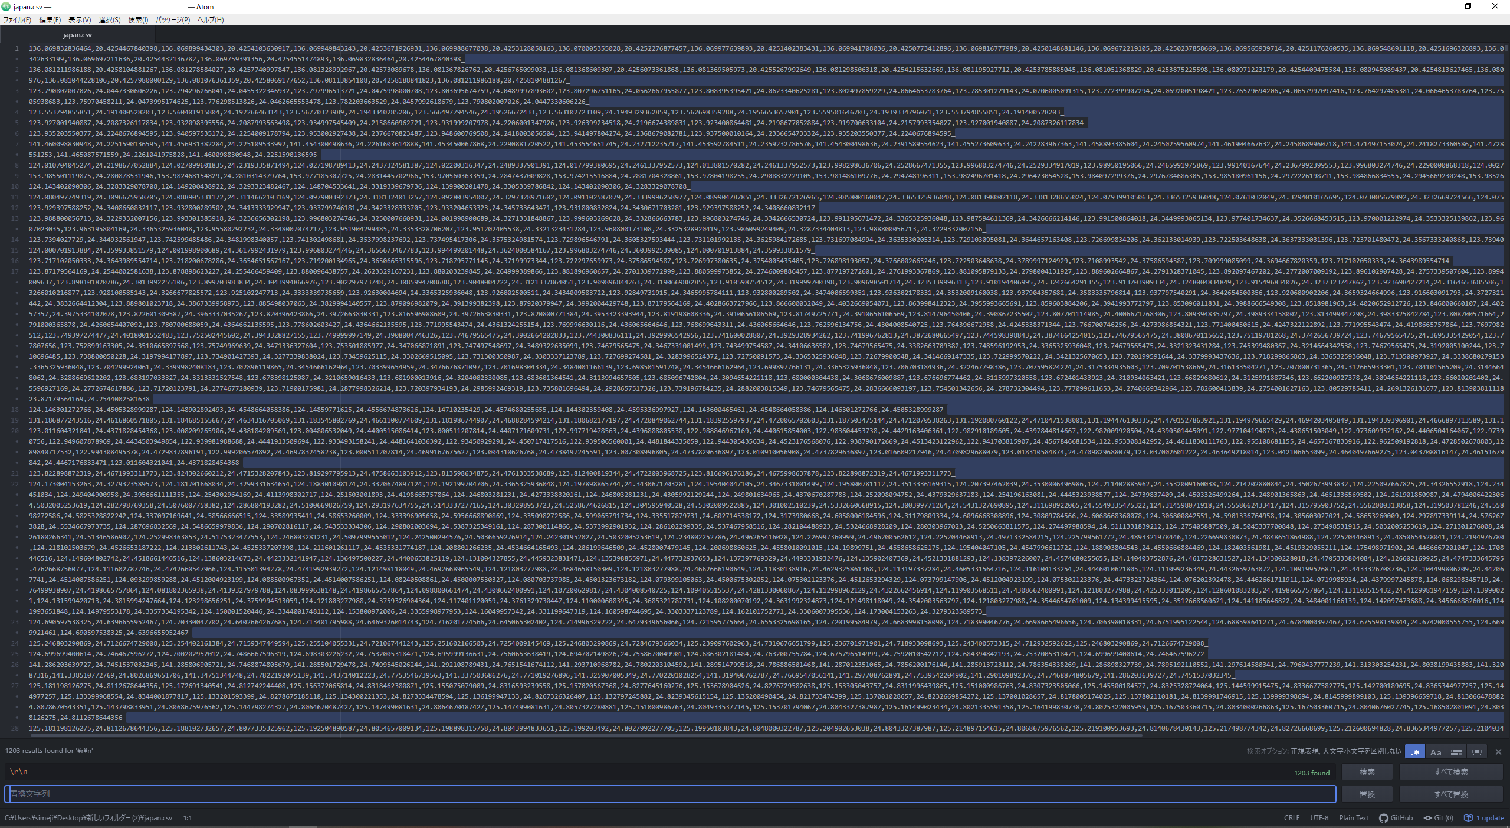Toggle search only in selection option
Screen dimensions: 1510x828
pyautogui.click(x=1456, y=752)
